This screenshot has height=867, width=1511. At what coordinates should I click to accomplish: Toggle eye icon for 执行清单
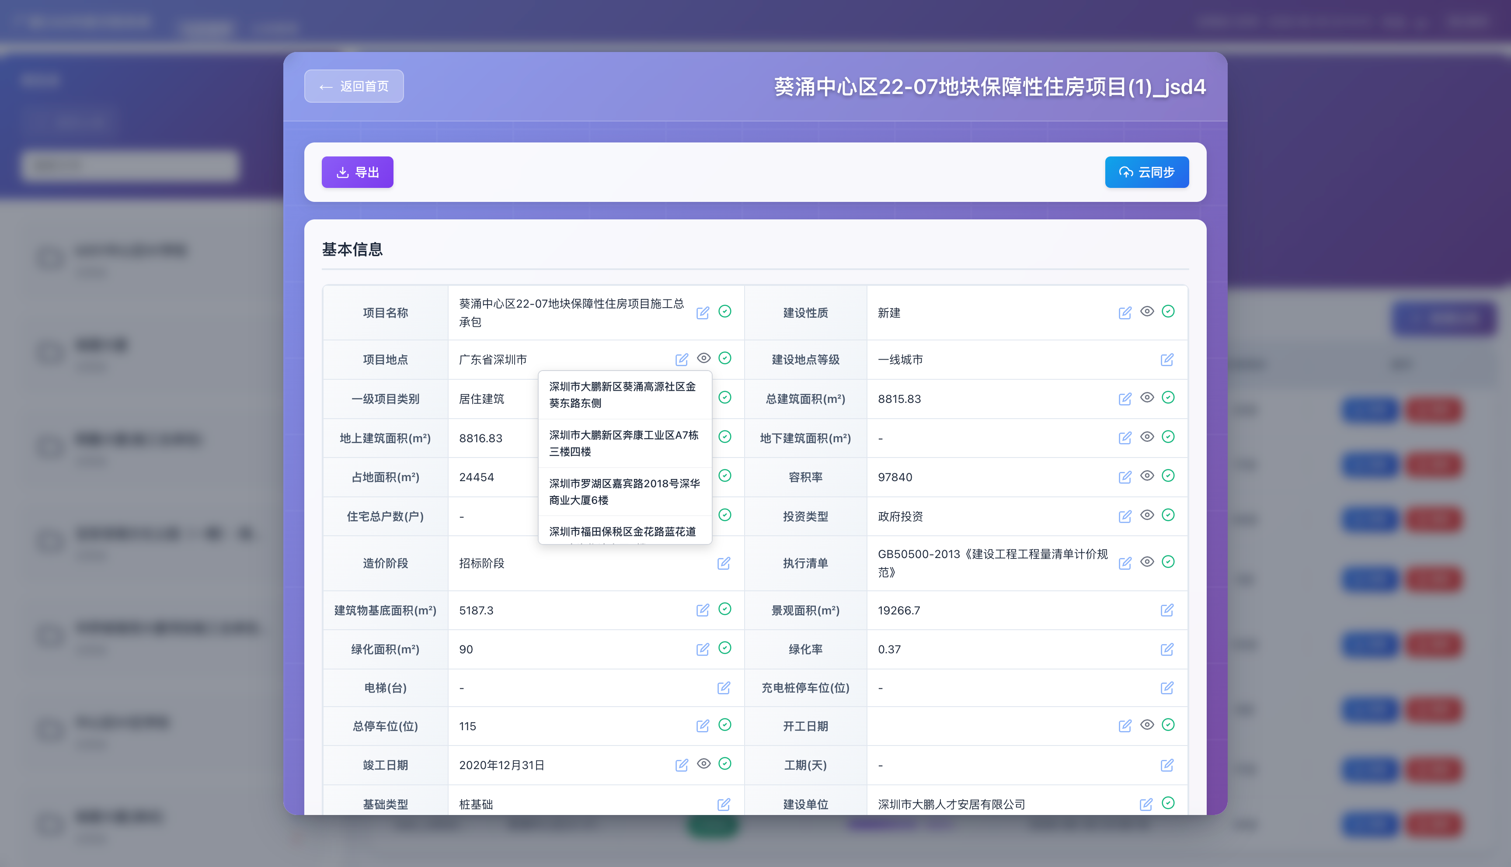click(1147, 562)
